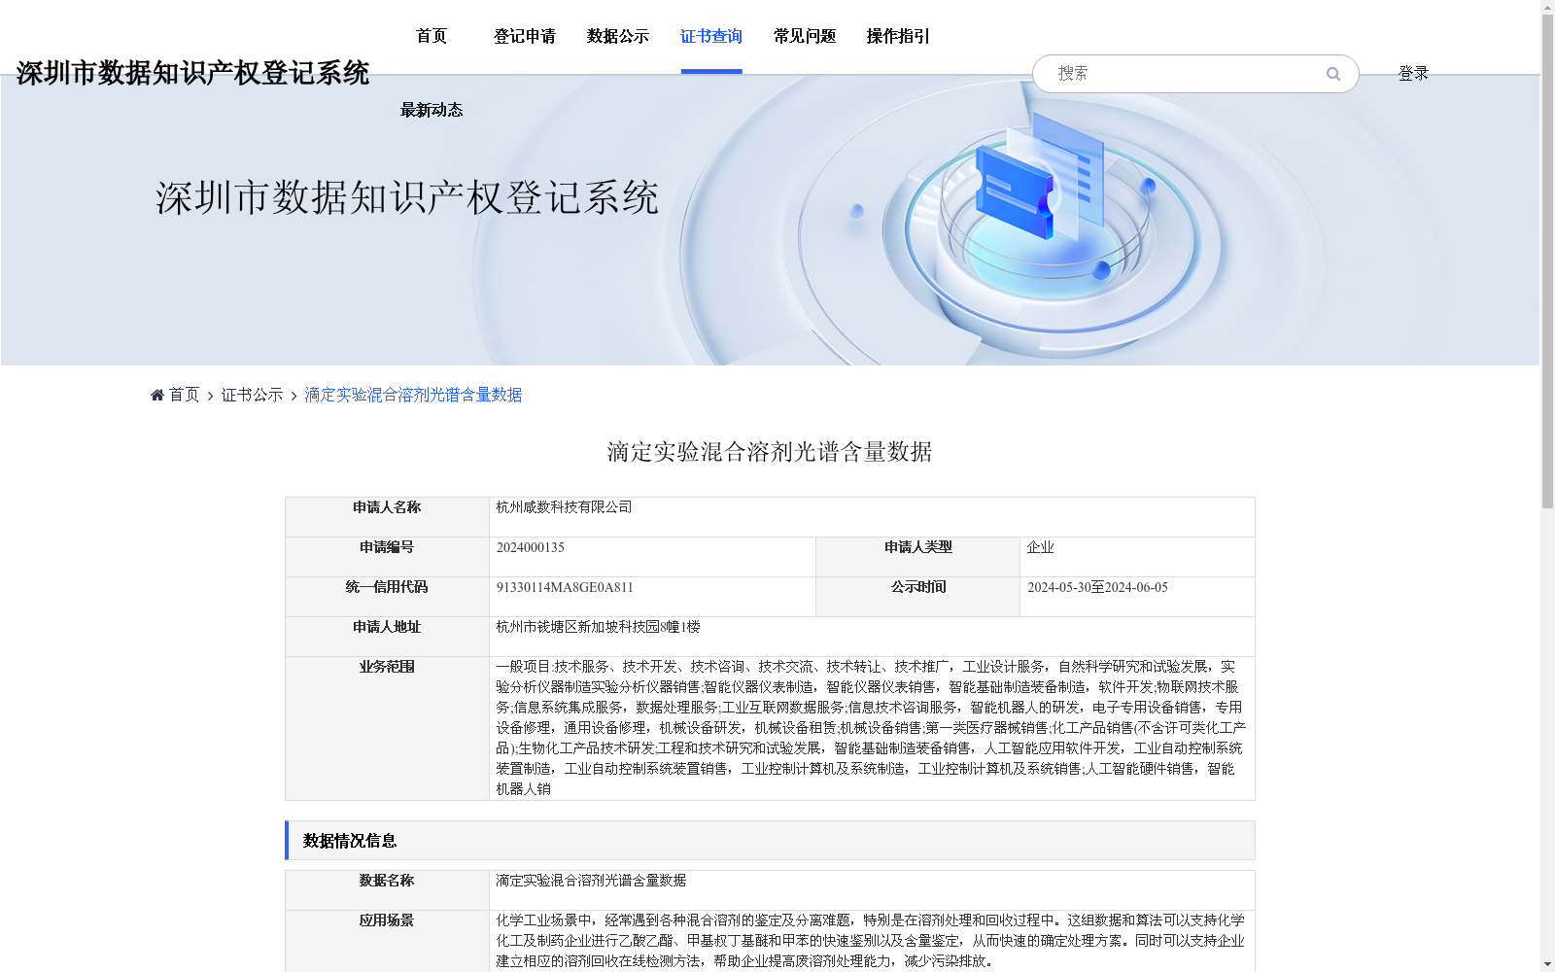Click the 申请人地址 label cell

(x=387, y=637)
